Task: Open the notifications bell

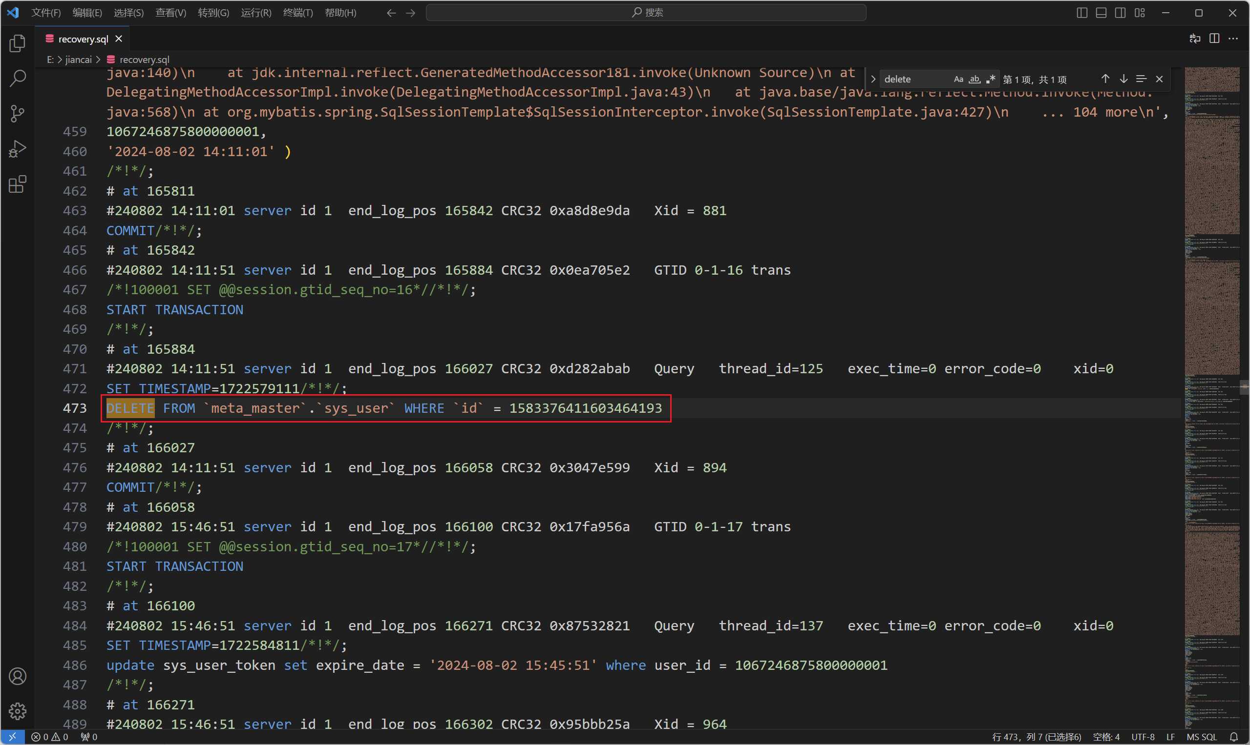Action: coord(1234,737)
